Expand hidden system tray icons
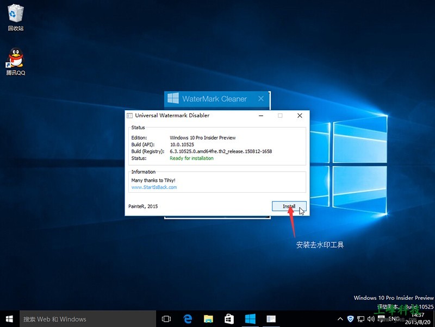The width and height of the screenshot is (435, 327). click(340, 319)
